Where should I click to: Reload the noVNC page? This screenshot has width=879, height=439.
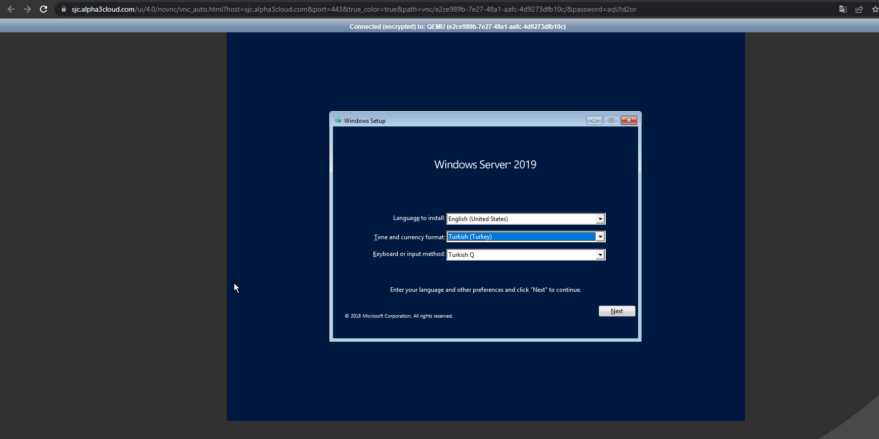point(44,9)
